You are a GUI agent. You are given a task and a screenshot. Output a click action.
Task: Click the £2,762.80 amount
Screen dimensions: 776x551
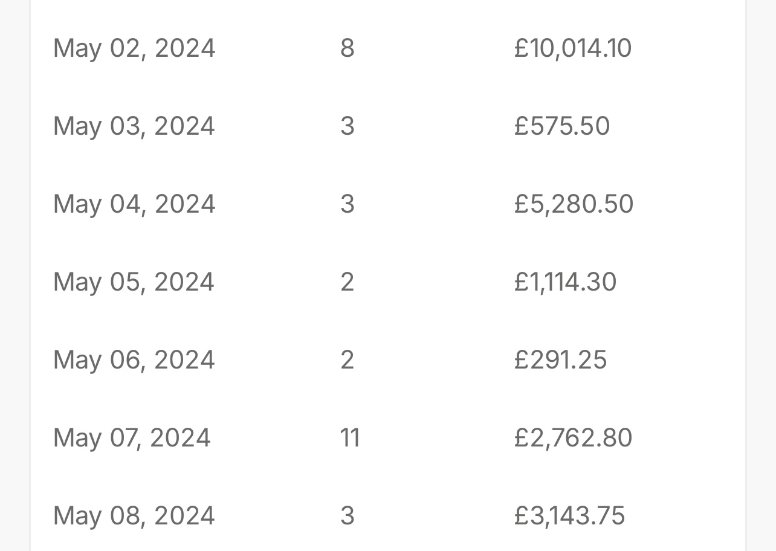tap(573, 438)
